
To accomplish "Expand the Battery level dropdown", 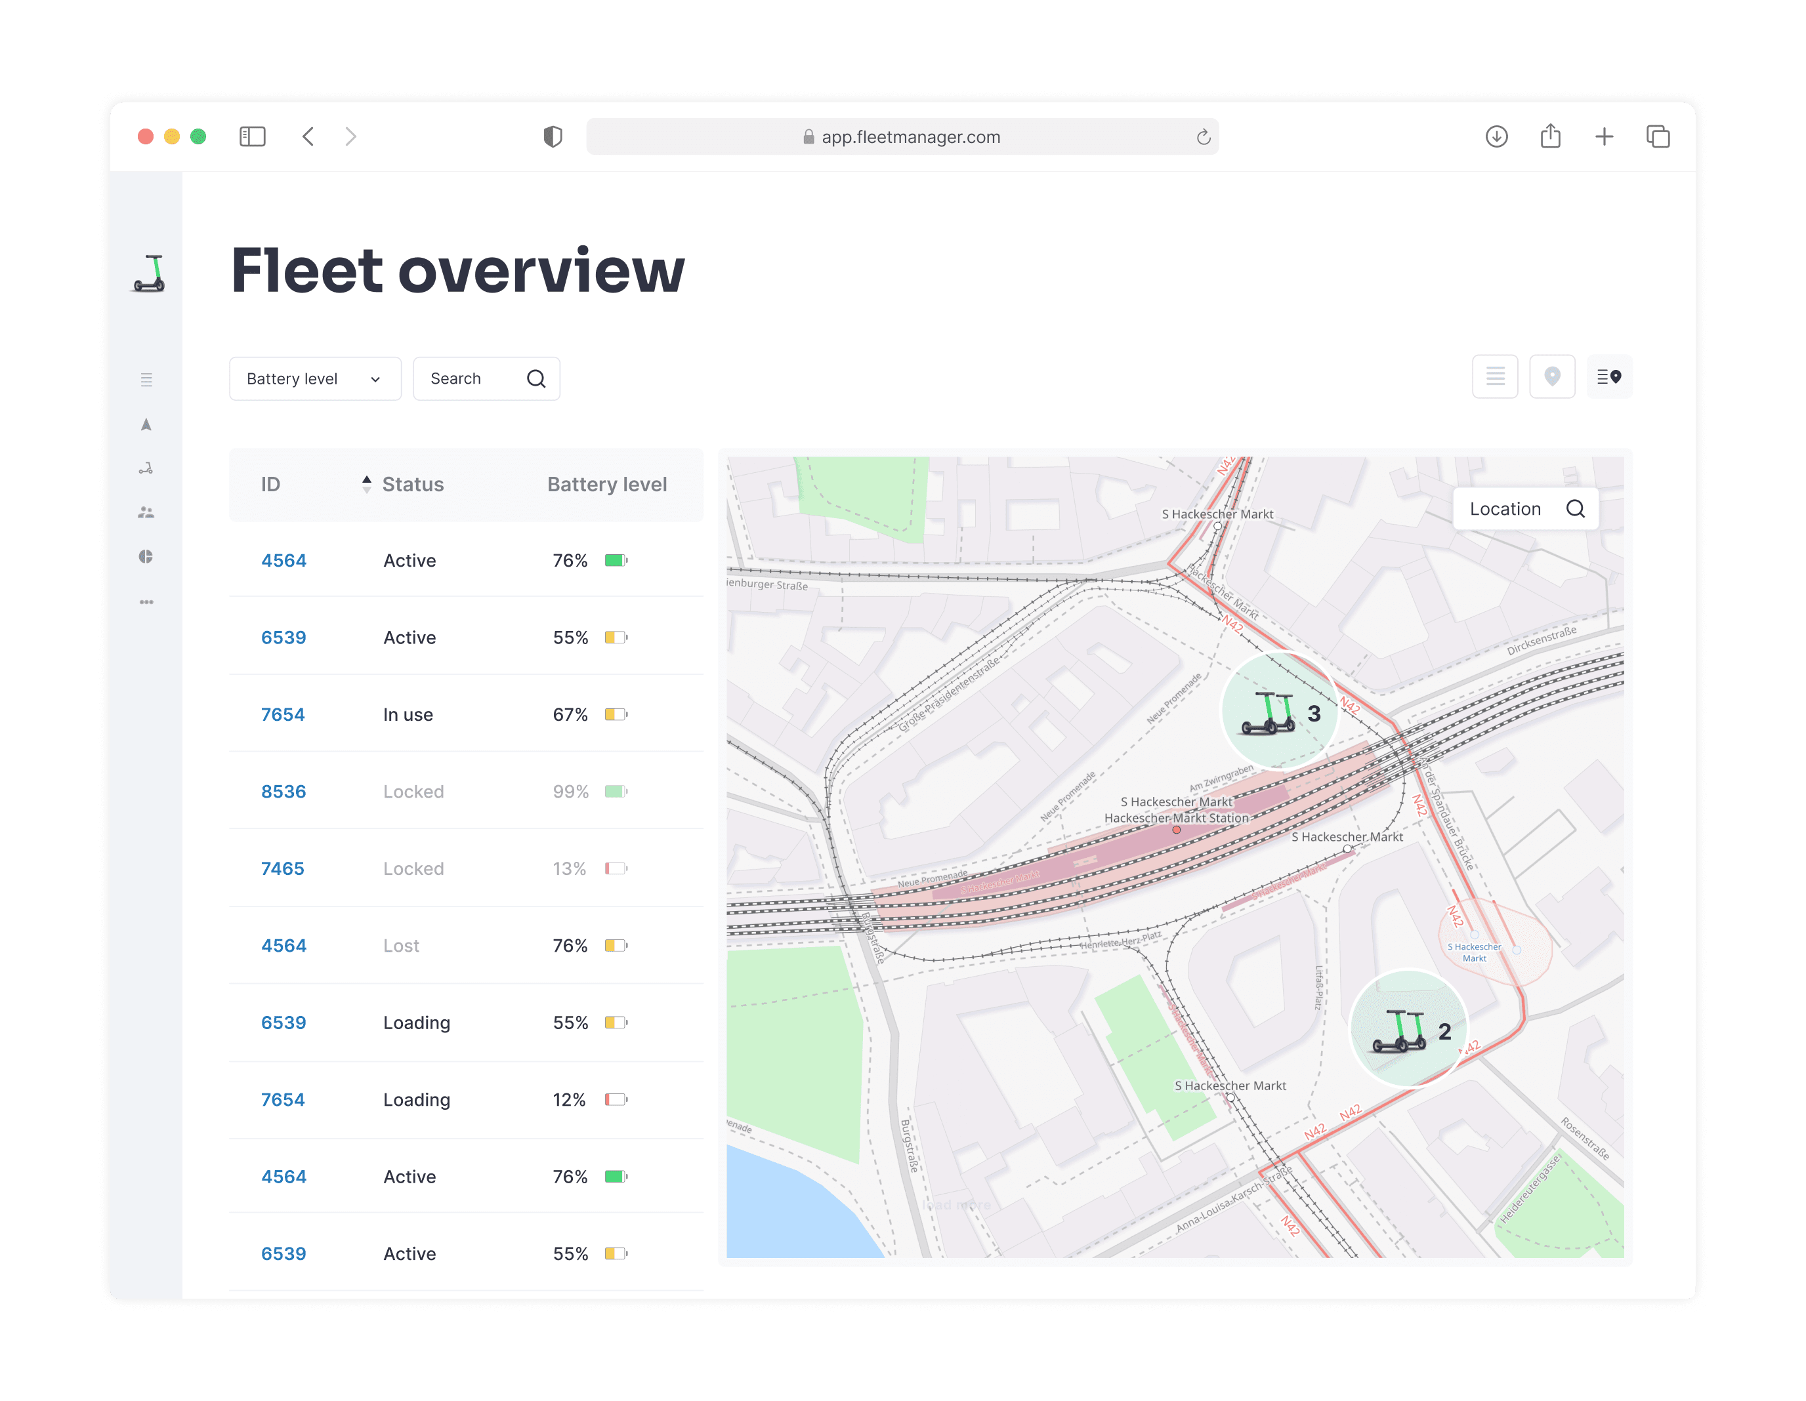I will 314,378.
